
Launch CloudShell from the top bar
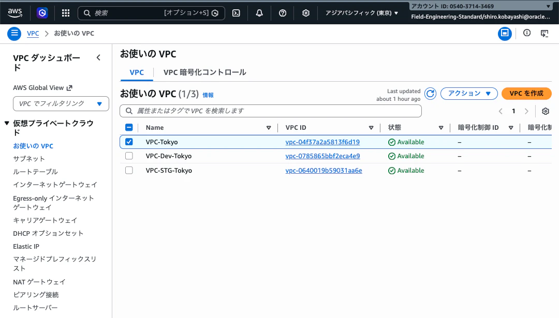[x=236, y=13]
